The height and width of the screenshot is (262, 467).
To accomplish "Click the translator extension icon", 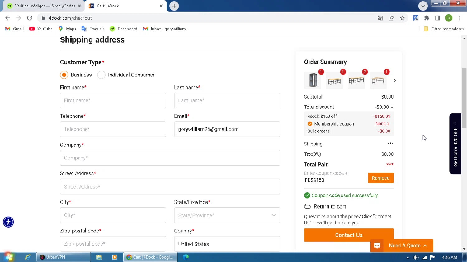I will (x=416, y=18).
